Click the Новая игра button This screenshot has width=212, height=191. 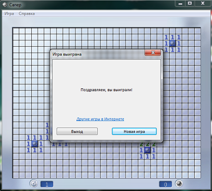click(x=134, y=131)
